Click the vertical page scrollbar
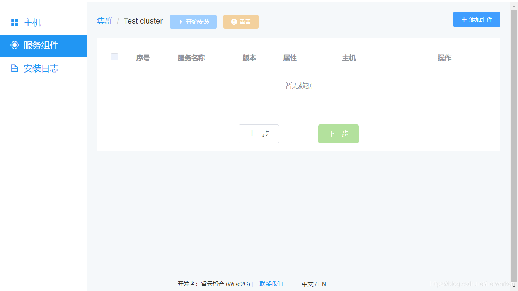Viewport: 518px width, 291px height. click(514, 145)
